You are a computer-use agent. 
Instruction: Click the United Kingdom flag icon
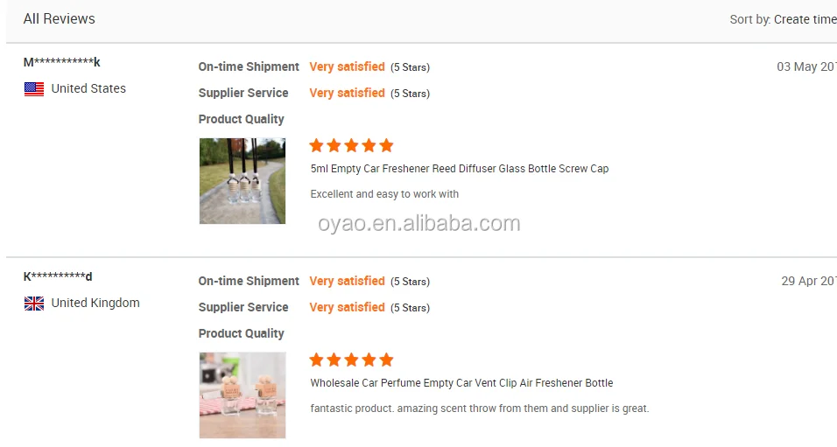(x=34, y=303)
